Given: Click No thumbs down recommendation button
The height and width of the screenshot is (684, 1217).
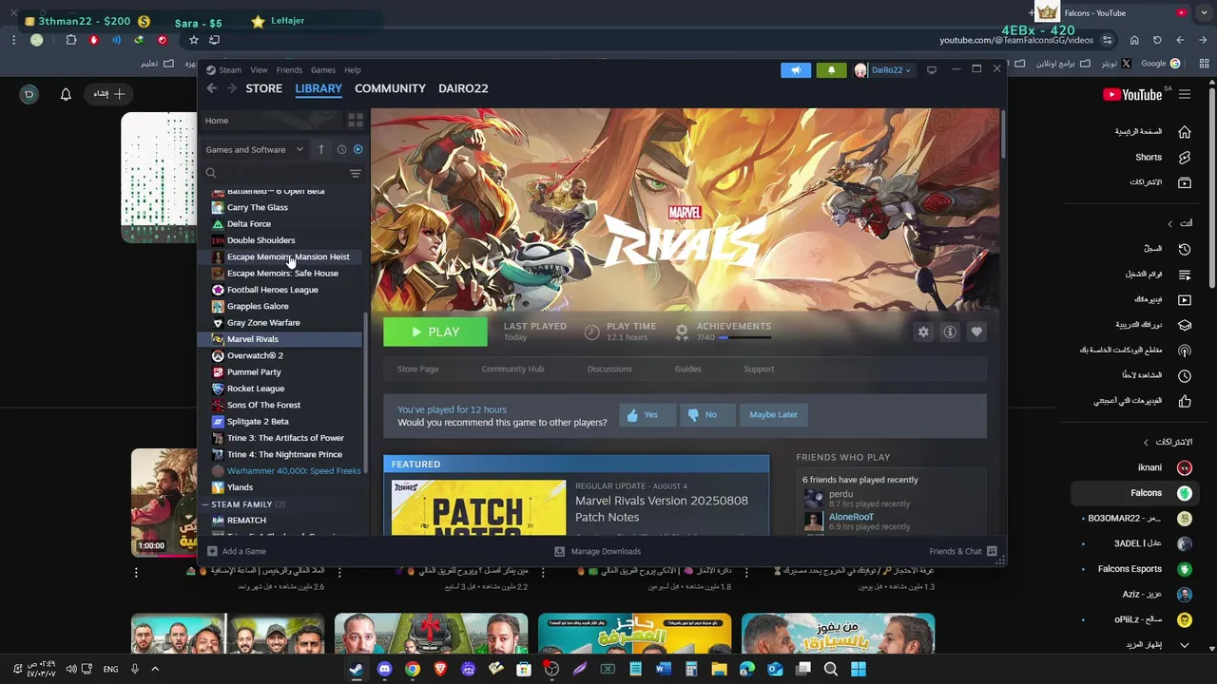Looking at the screenshot, I should click(x=707, y=414).
